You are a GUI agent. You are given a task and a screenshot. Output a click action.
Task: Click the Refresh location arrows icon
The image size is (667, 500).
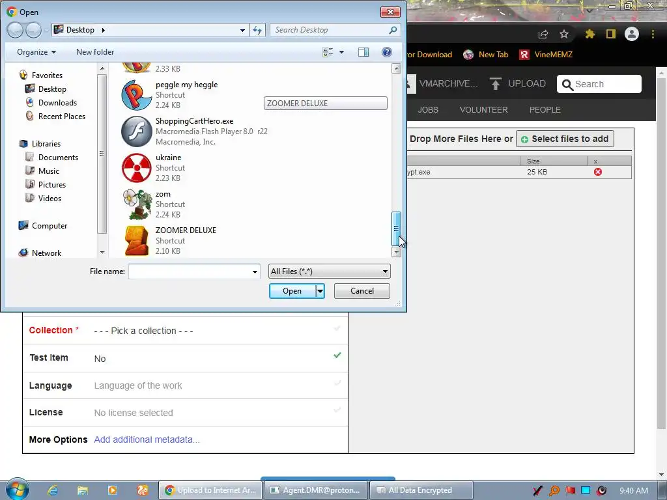coord(257,30)
